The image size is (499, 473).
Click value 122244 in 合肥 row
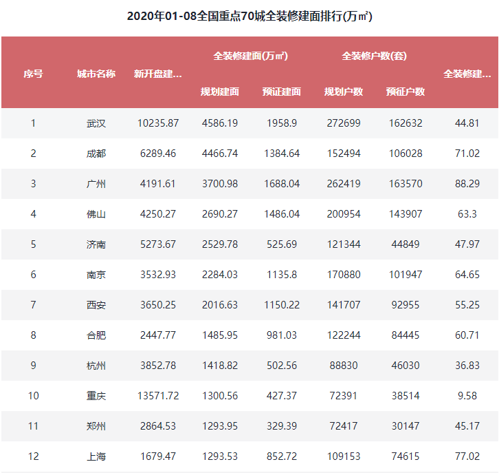coord(344,335)
